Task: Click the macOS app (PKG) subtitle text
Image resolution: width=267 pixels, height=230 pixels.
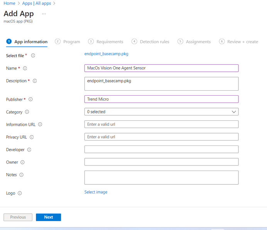Action: pyautogui.click(x=18, y=21)
